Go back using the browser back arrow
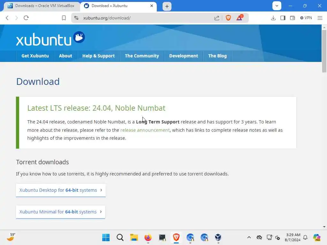 [x=7, y=18]
